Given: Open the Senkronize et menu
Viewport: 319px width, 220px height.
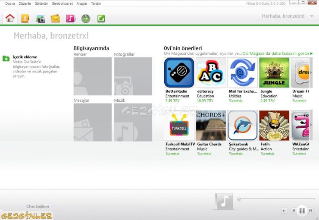Looking at the screenshot, I should click(62, 3).
